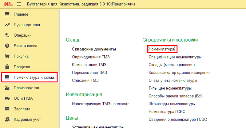Click the Банк и касса coin icon
246x128 pixels.
[7, 46]
